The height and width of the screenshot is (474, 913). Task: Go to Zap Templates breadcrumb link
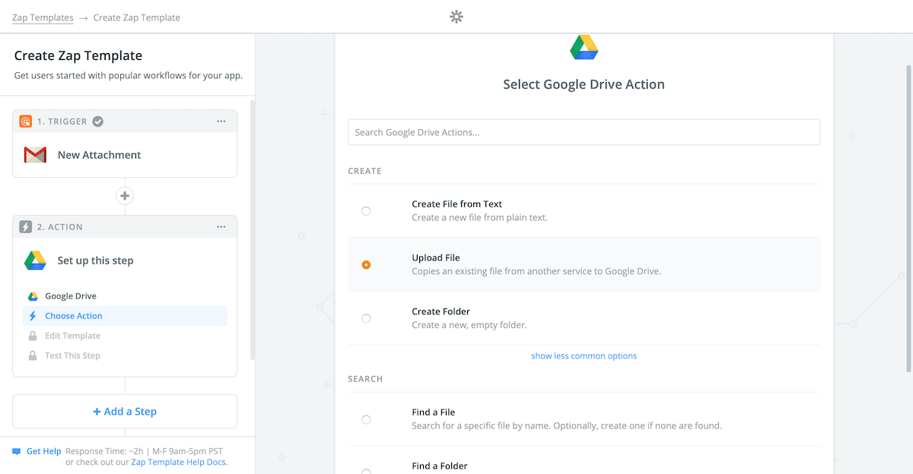(43, 17)
